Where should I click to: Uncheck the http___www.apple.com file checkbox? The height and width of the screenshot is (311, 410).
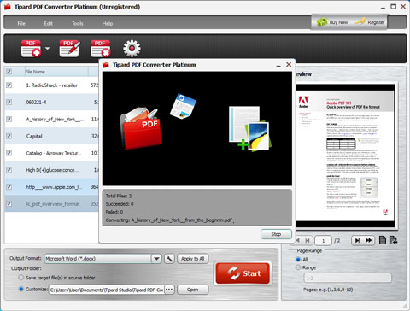[x=9, y=187]
